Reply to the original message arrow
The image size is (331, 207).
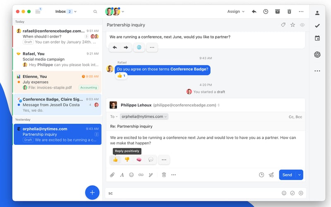click(x=115, y=47)
